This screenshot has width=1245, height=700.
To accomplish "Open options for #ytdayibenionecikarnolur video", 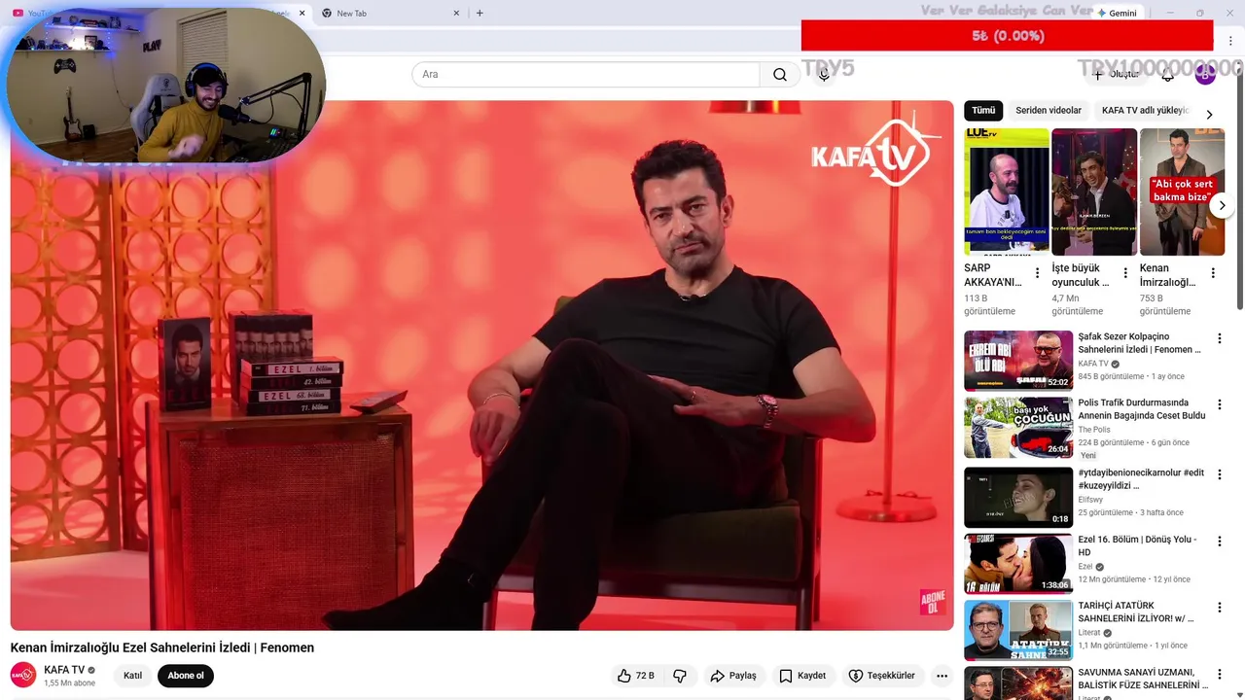I will tap(1220, 474).
